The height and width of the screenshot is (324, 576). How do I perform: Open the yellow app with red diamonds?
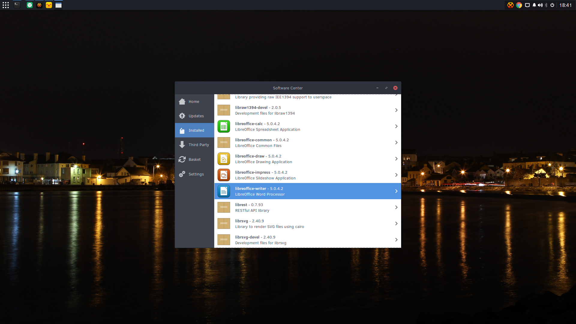point(49,5)
